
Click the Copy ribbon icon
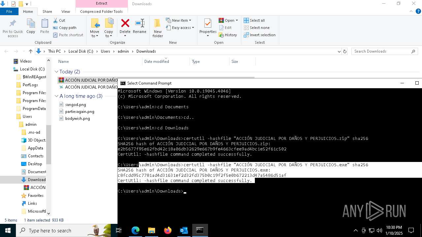pyautogui.click(x=31, y=26)
